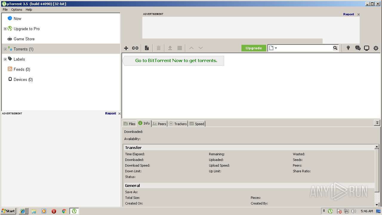Image resolution: width=382 pixels, height=215 pixels.
Task: Click the Start download arrow icon
Action: (x=170, y=48)
